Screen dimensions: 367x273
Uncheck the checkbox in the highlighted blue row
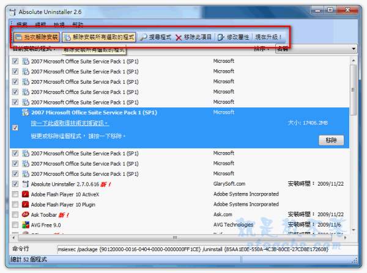(x=15, y=128)
